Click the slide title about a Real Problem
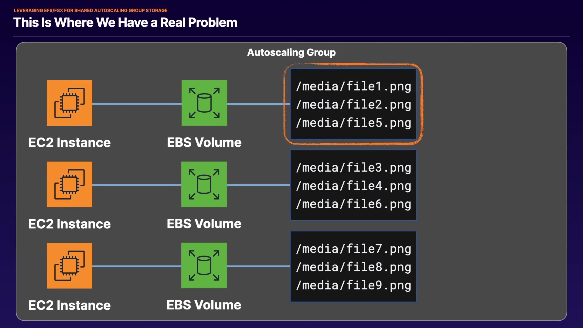Screen dimensions: 583x328 pyautogui.click(x=125, y=22)
